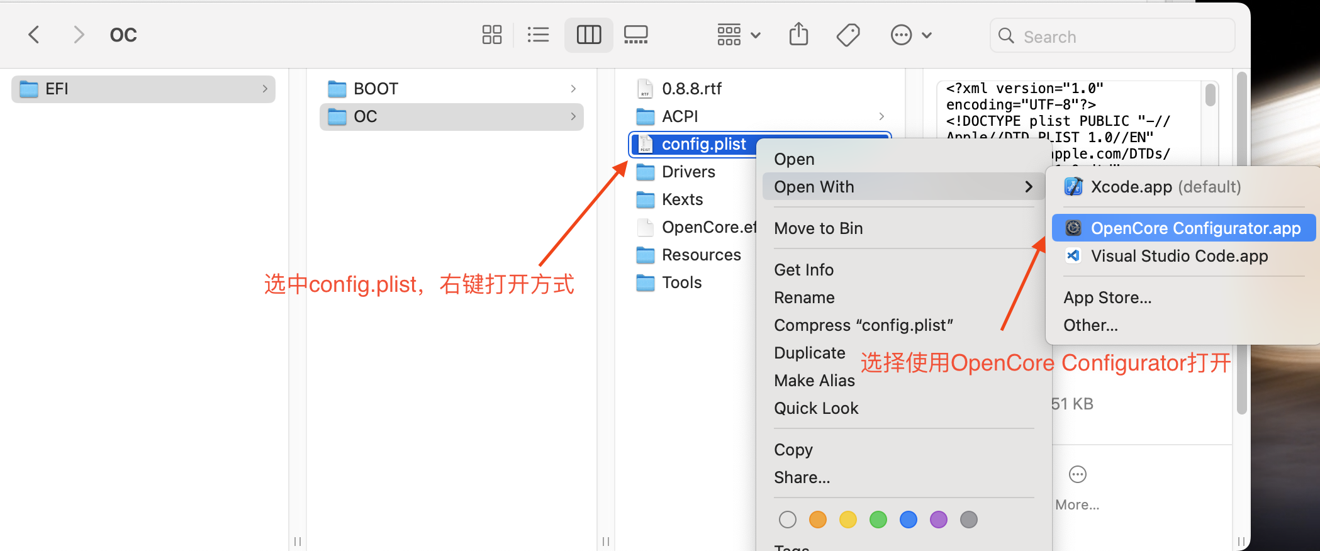Choose Other... in submenu
Screen dimensions: 1320x551
click(1183, 325)
